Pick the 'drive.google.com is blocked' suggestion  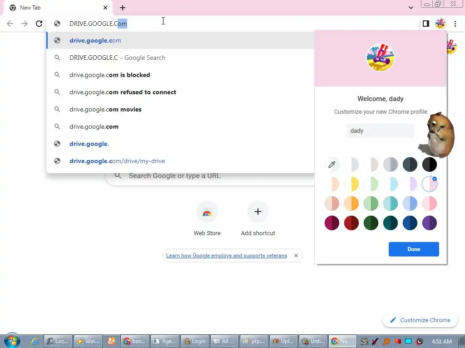pyautogui.click(x=180, y=75)
